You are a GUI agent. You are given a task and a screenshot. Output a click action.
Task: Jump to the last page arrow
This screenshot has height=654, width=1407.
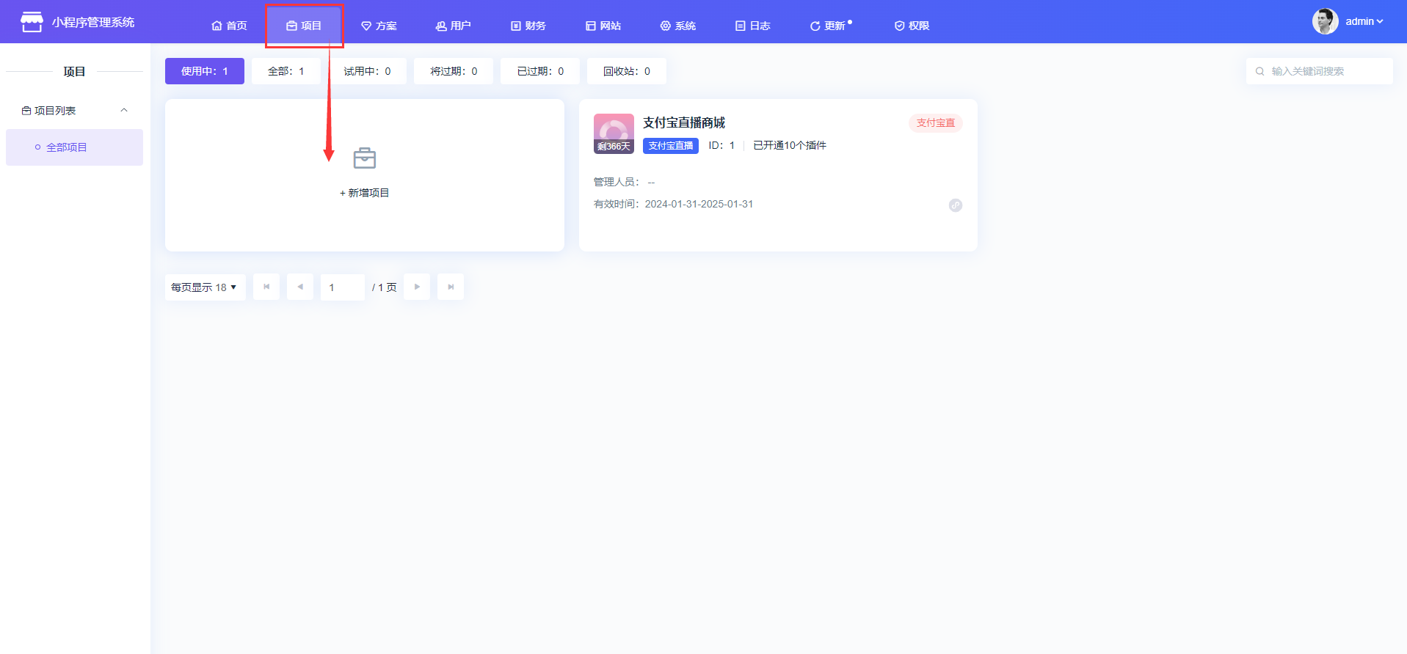(451, 287)
